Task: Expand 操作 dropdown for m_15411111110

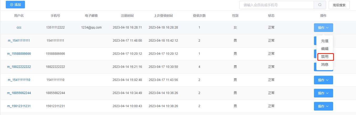Action: 323,80
